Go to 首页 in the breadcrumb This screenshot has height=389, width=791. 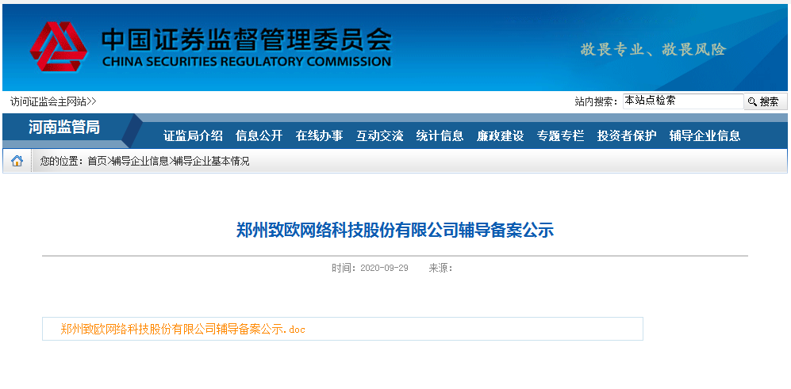pyautogui.click(x=97, y=162)
